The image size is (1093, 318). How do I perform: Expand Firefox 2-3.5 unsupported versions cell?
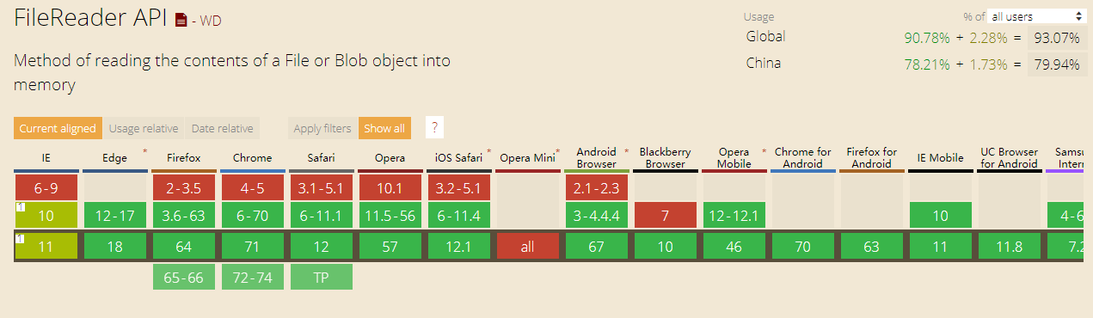click(183, 187)
